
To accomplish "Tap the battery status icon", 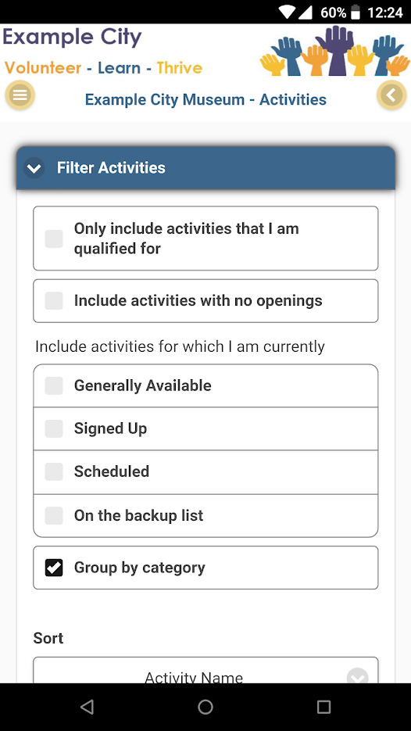I will (x=356, y=13).
